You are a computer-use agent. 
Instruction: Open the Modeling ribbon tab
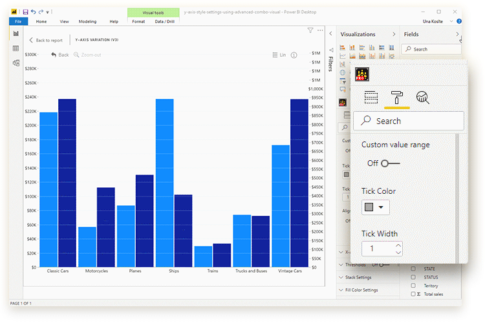(87, 21)
